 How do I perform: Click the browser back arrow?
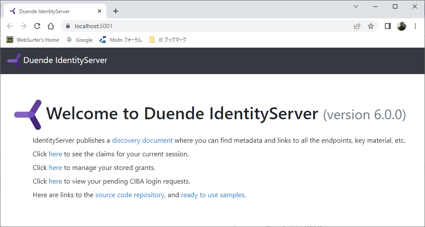tap(10, 26)
